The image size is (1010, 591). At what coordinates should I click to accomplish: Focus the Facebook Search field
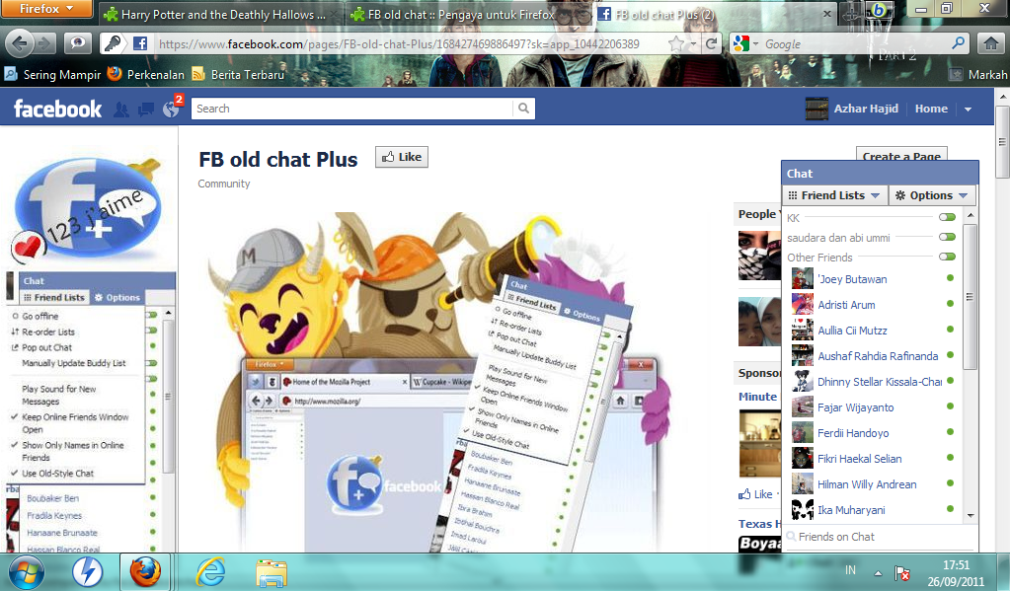tap(353, 109)
